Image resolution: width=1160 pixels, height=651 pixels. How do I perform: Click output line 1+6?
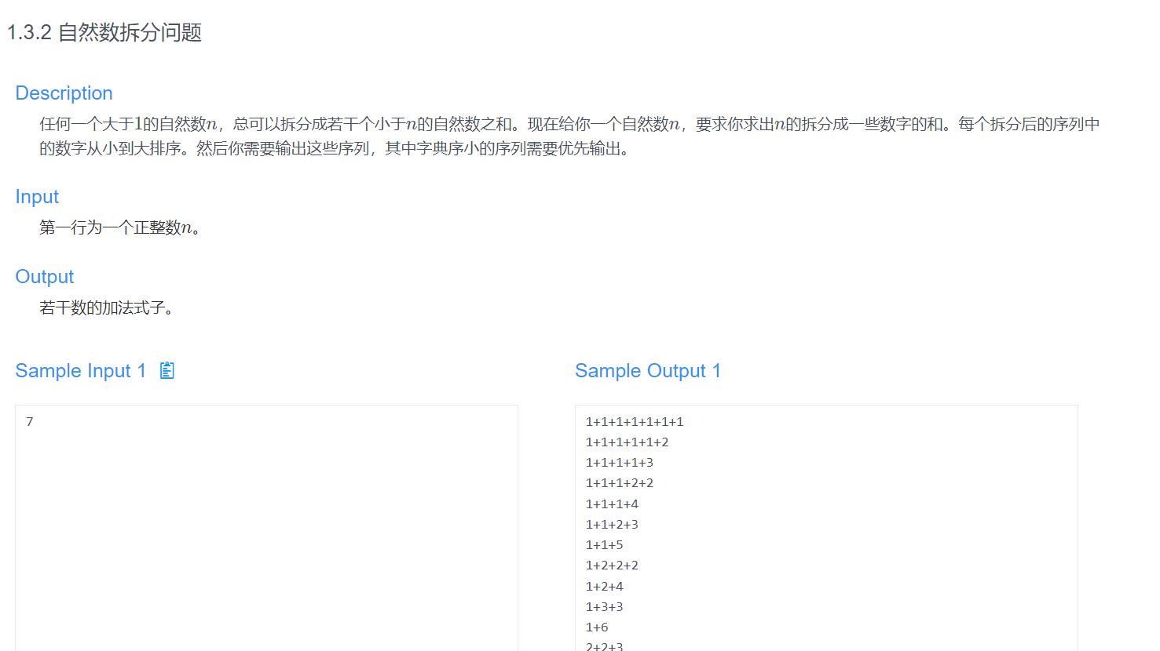597,627
